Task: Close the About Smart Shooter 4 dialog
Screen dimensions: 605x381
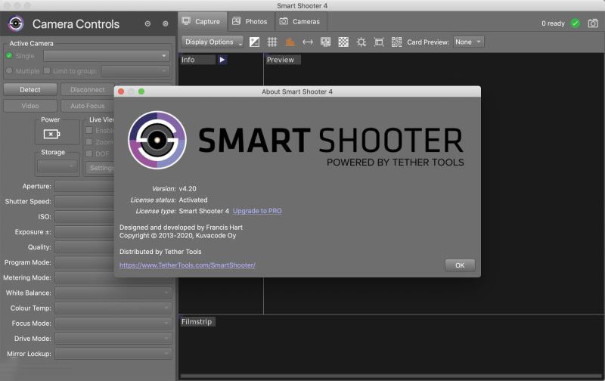Action: 121,91
